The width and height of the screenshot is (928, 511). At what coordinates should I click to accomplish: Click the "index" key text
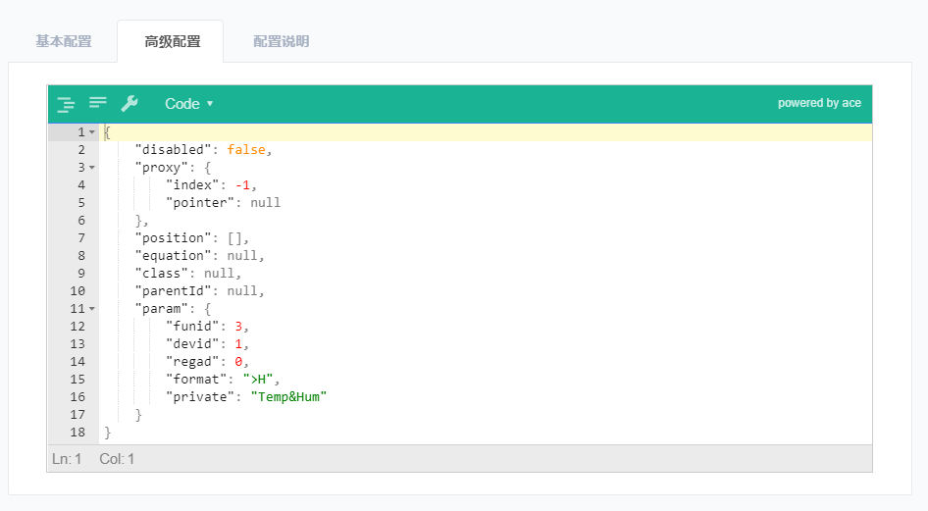pos(192,185)
